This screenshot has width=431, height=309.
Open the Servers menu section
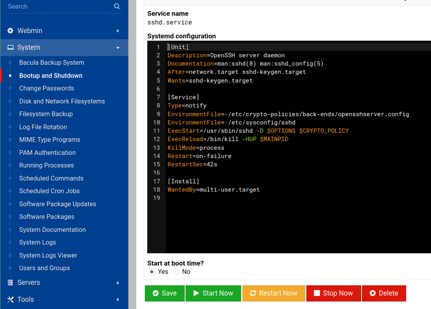click(64, 282)
